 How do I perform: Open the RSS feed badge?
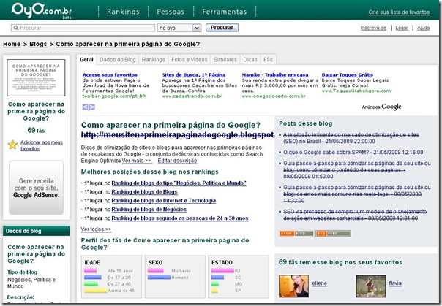pos(333,234)
